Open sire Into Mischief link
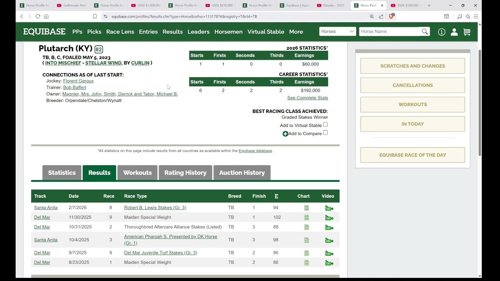This screenshot has height=281, width=500. [x=63, y=63]
